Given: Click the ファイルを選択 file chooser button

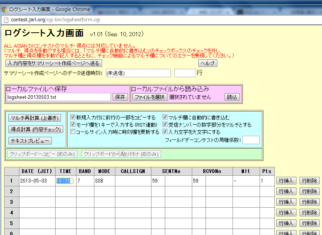Looking at the screenshot, I should (x=150, y=97).
